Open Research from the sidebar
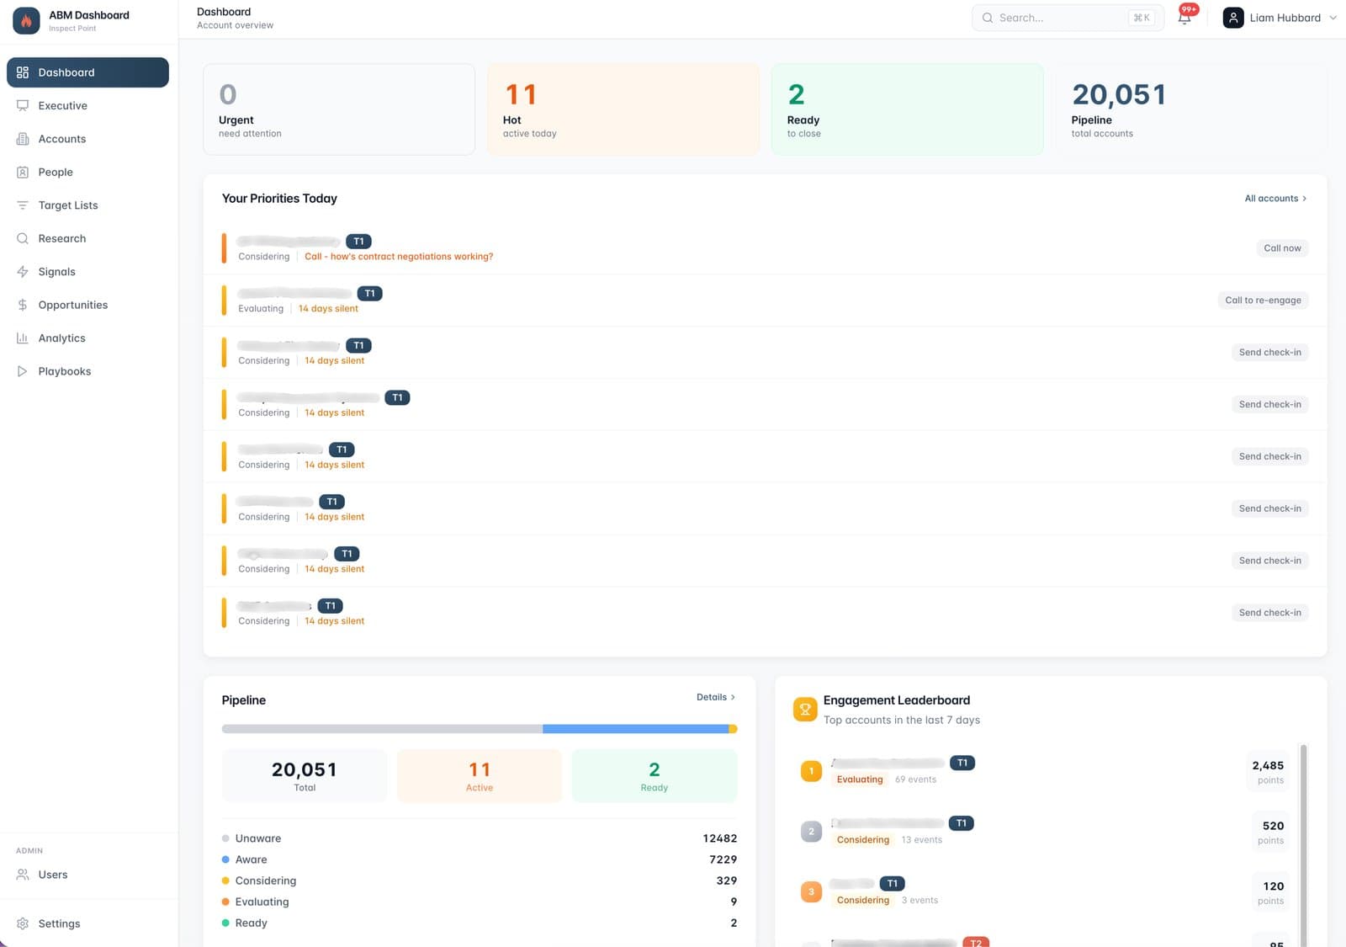 (x=87, y=238)
